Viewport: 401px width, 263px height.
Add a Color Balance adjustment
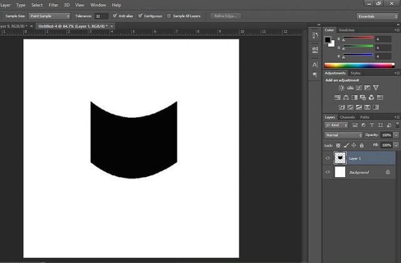click(x=346, y=97)
